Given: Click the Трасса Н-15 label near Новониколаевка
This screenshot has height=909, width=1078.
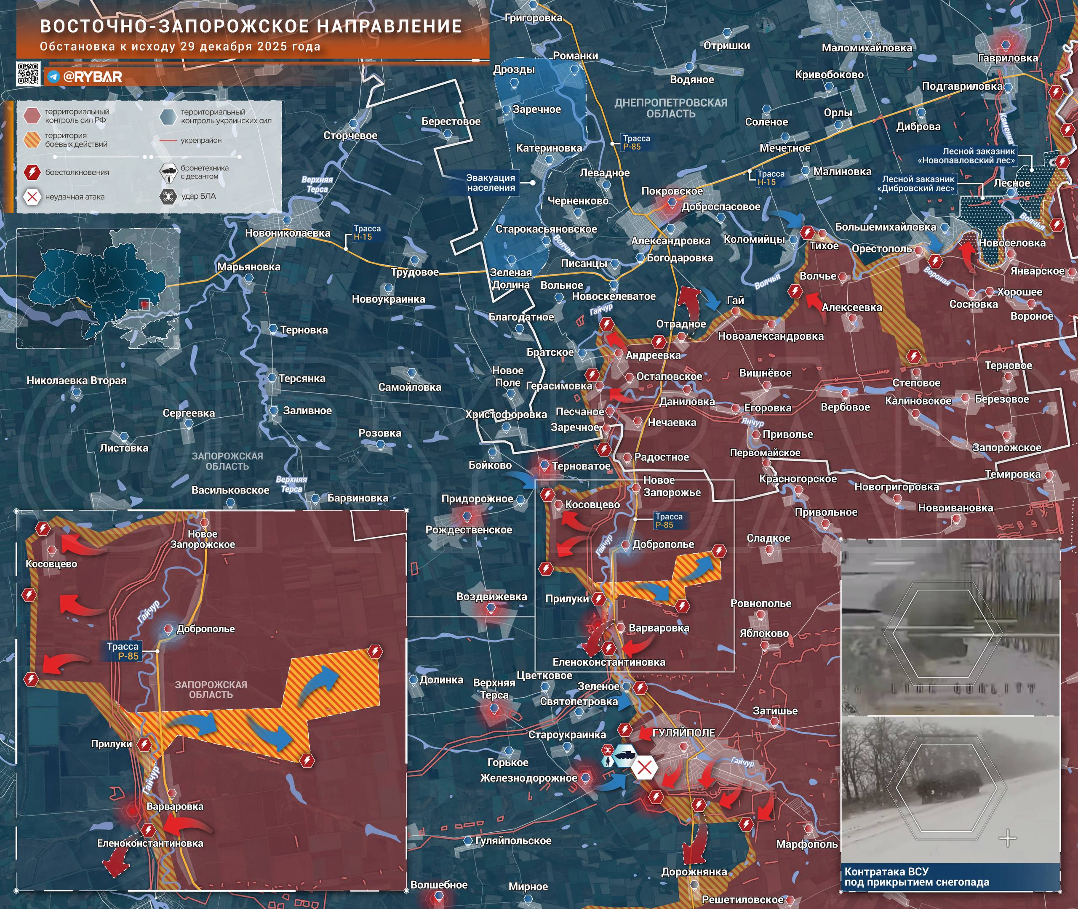Looking at the screenshot, I should click(x=367, y=232).
